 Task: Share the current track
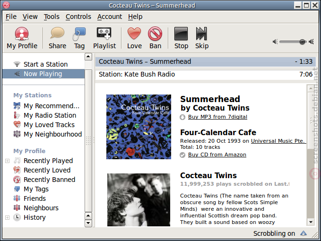pos(57,38)
